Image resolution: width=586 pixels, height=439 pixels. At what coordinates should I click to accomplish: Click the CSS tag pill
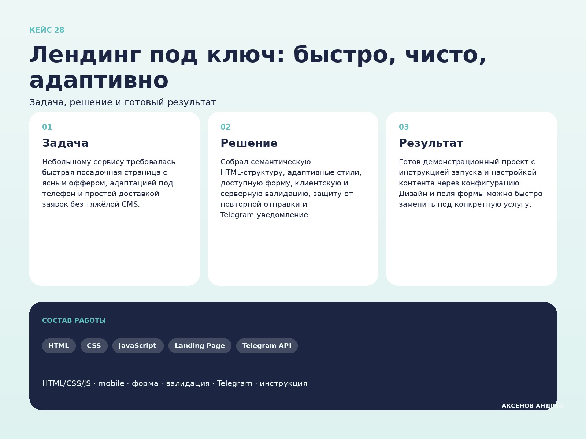[x=94, y=346]
